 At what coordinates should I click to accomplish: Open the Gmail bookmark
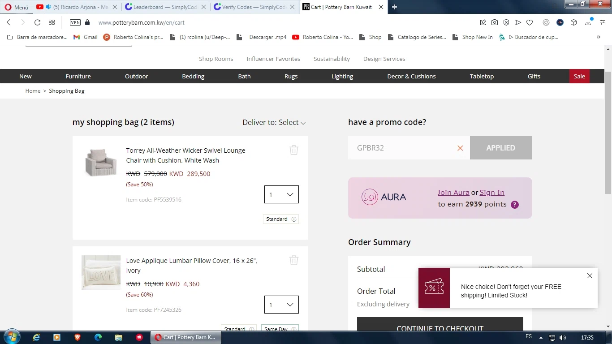(85, 37)
